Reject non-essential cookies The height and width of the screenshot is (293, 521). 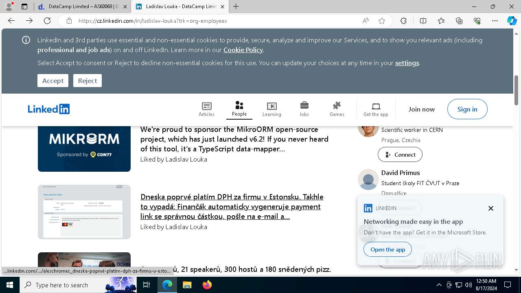pyautogui.click(x=88, y=81)
